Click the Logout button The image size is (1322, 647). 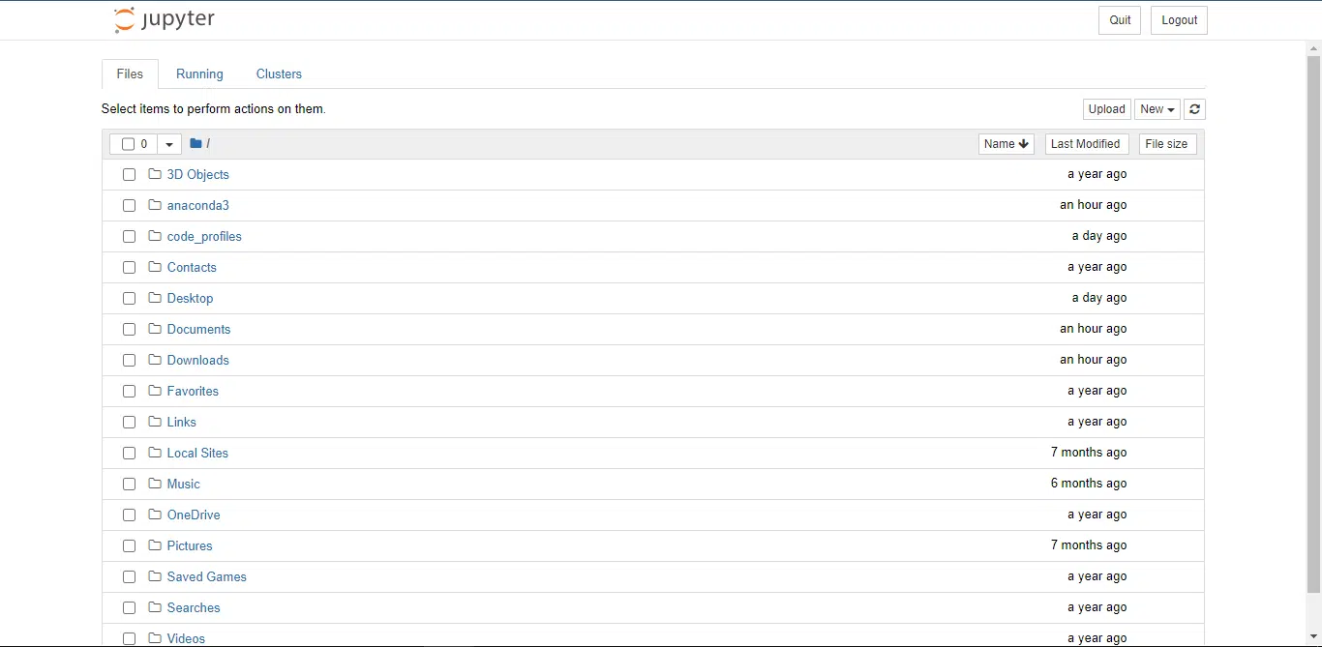pyautogui.click(x=1179, y=20)
